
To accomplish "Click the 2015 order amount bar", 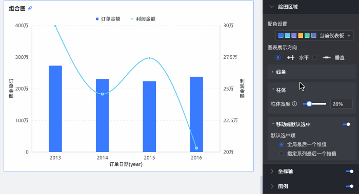I will tap(150, 117).
